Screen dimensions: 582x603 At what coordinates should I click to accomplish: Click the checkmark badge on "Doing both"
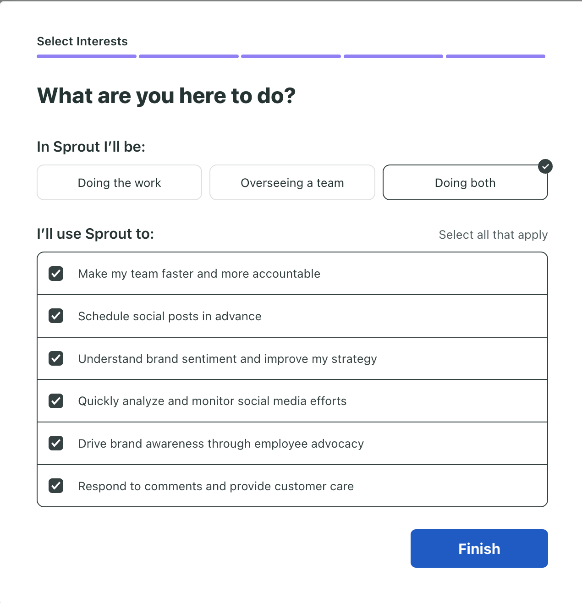545,166
